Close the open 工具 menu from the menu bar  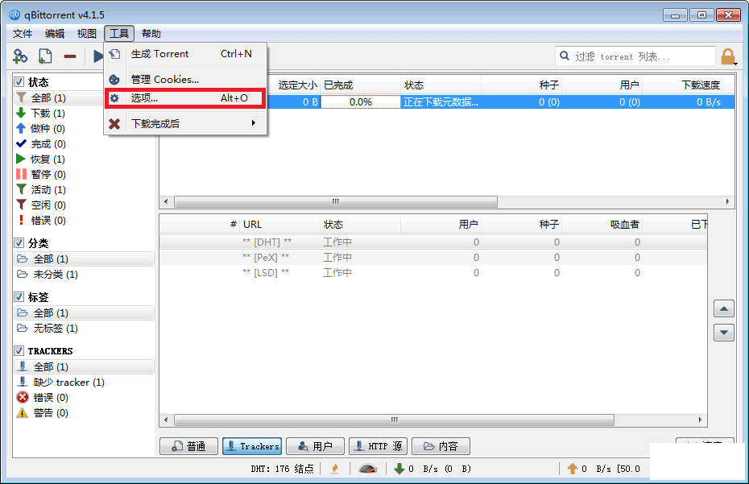click(x=119, y=34)
